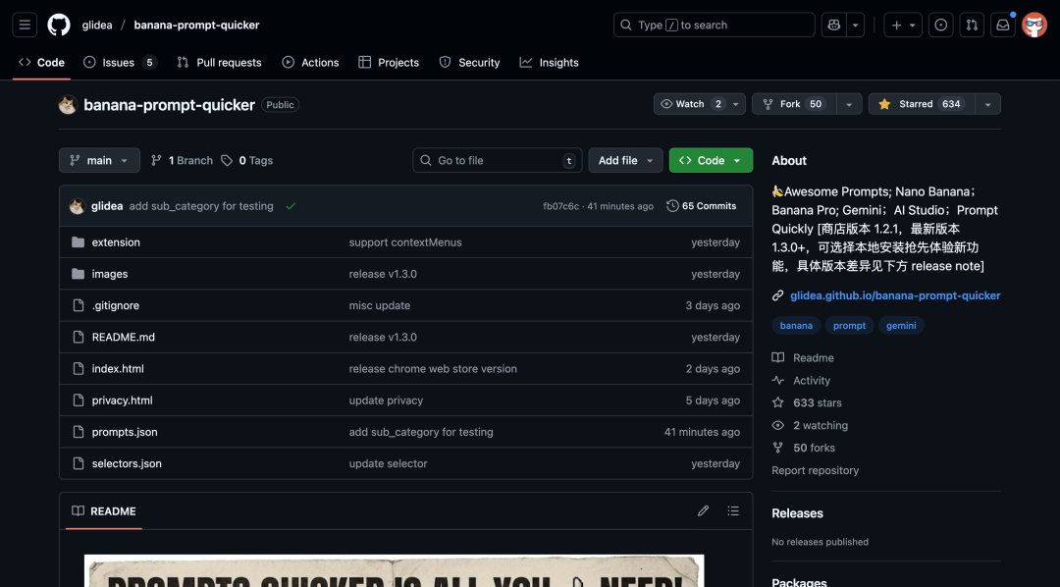Open the Insights tab
The width and height of the screenshot is (1060, 587).
(x=549, y=62)
